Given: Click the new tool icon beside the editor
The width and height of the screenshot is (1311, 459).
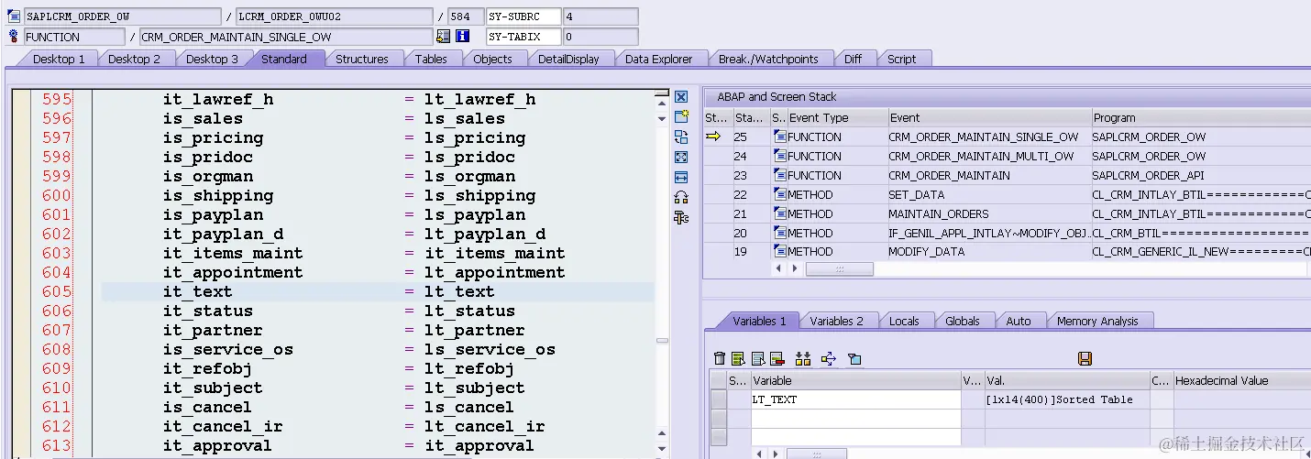Looking at the screenshot, I should coord(681,116).
